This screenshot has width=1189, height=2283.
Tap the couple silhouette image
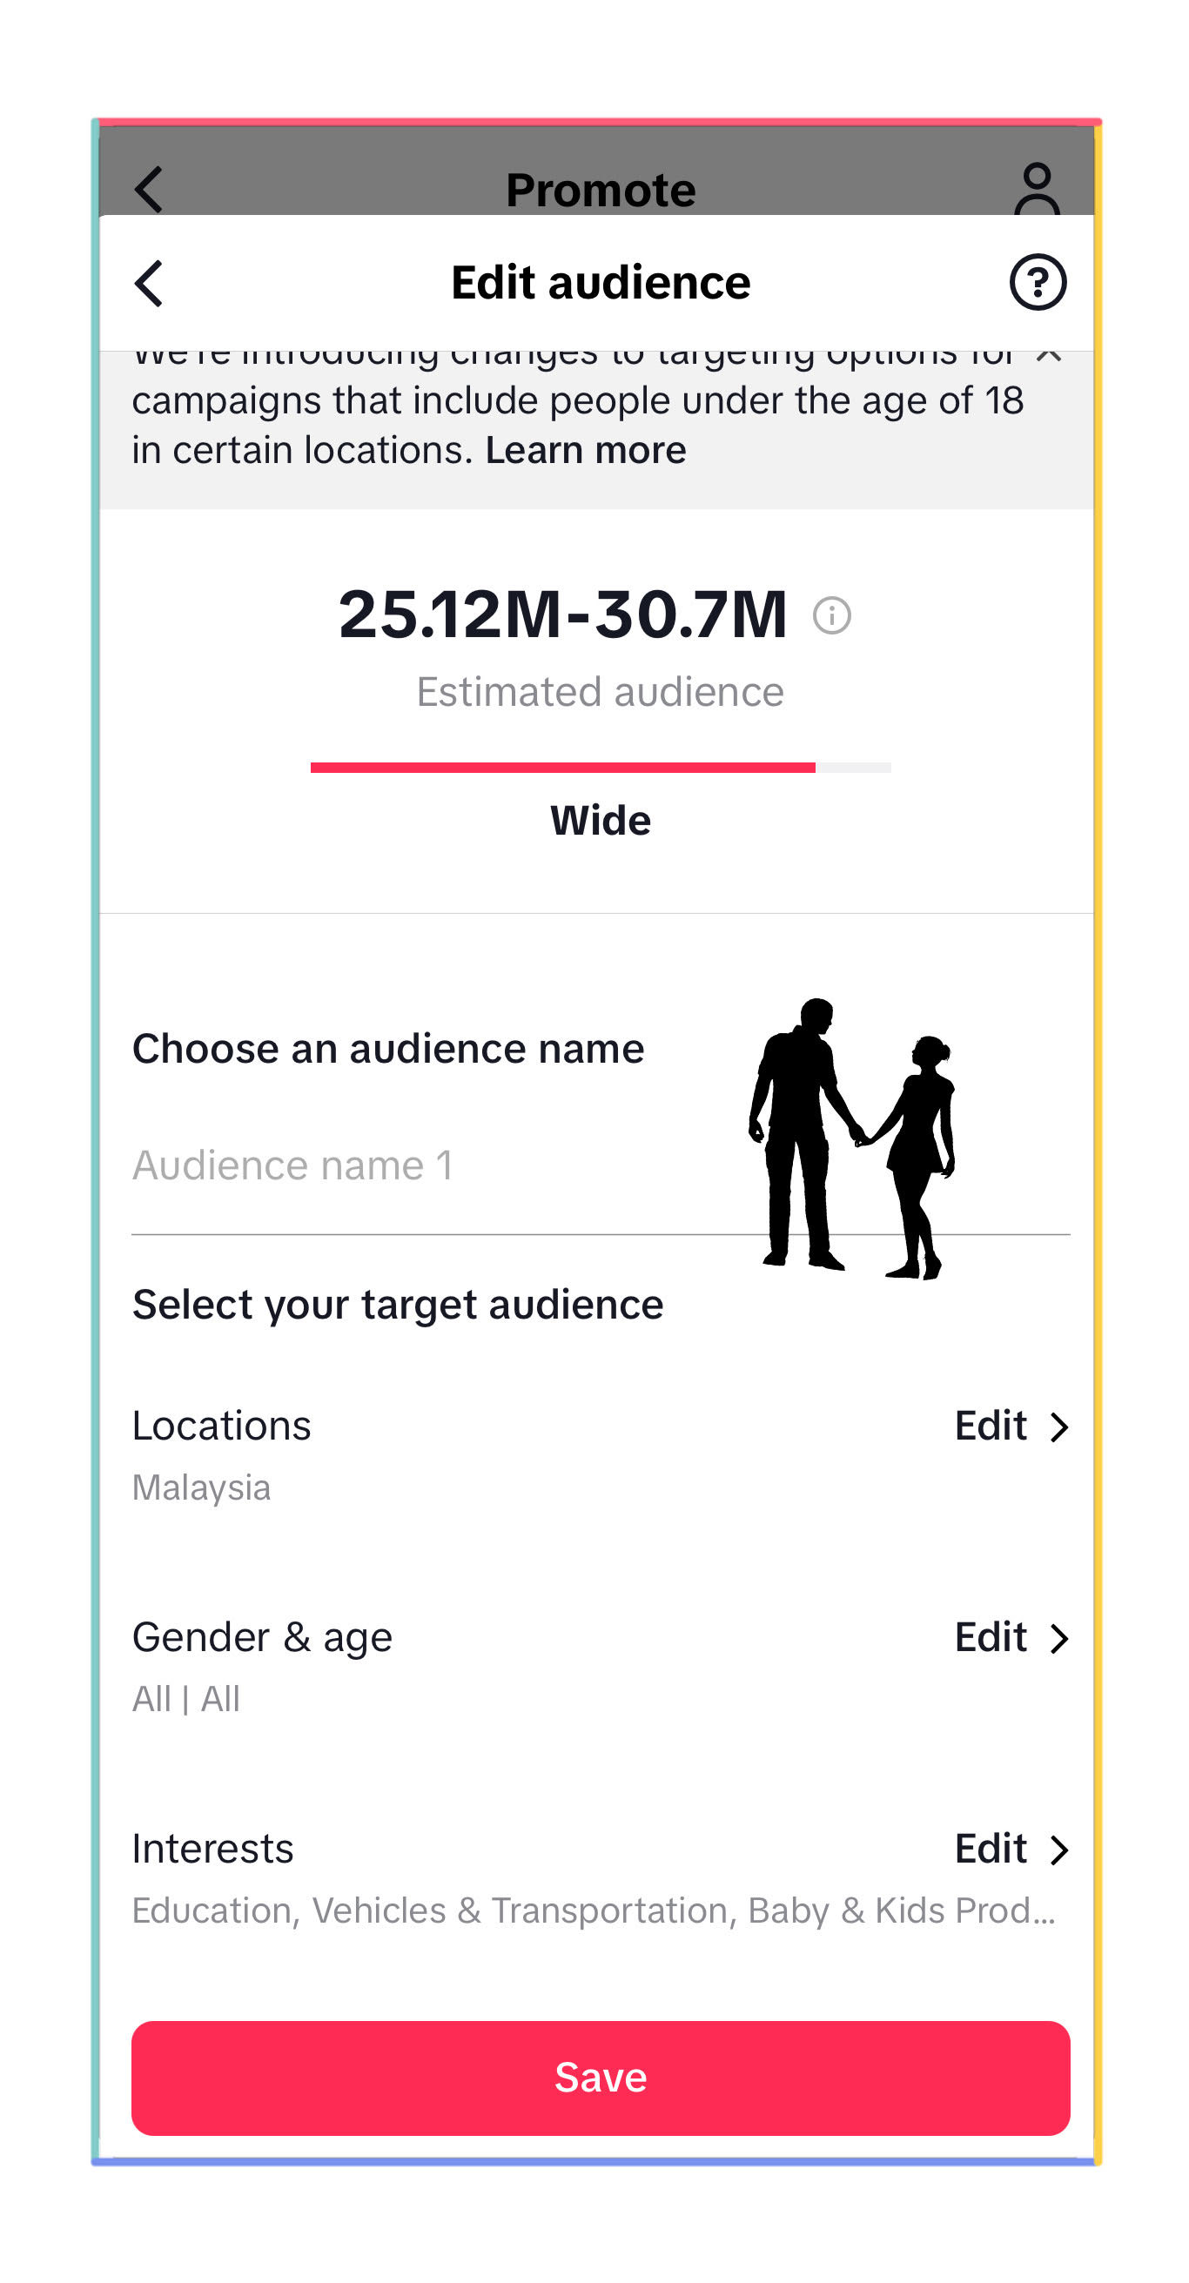(x=851, y=1138)
